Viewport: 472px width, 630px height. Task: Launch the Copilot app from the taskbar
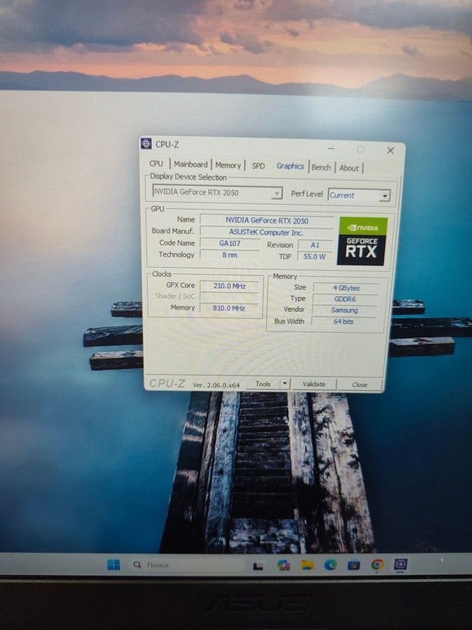[x=283, y=565]
